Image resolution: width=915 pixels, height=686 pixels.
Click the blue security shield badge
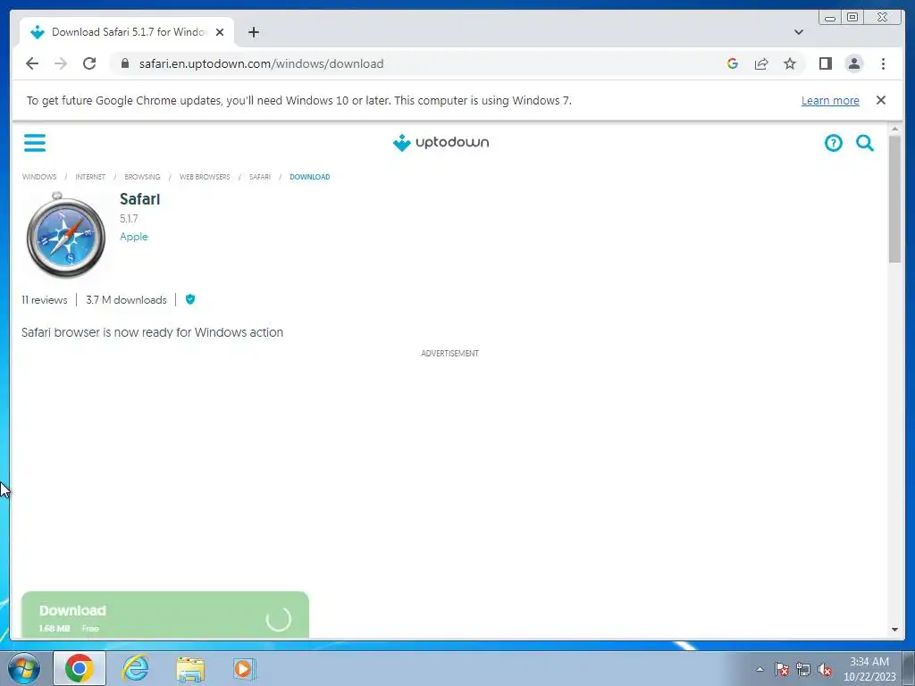click(190, 299)
